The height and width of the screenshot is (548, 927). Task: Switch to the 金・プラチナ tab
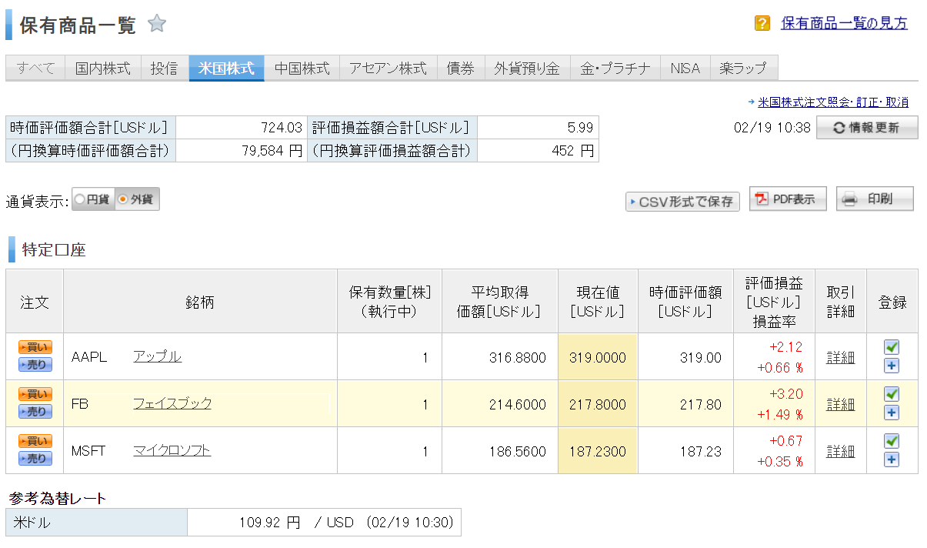pos(615,68)
